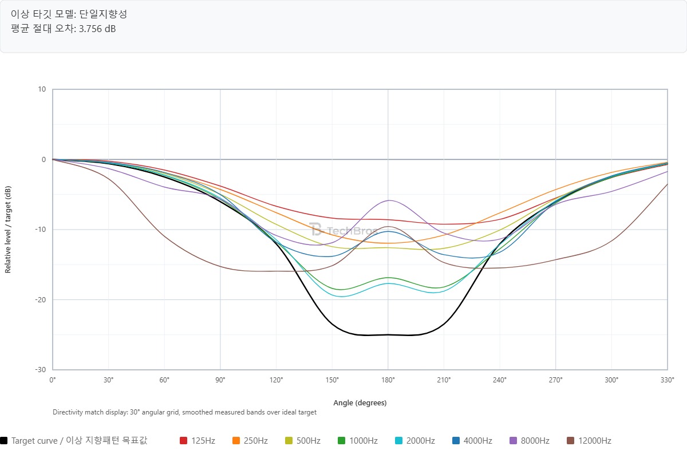687x458 pixels.
Task: Click the cyan 2000Hz legend swatch
Action: (399, 441)
